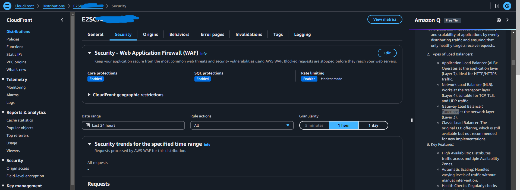
Task: Click the View metrics button
Action: [385, 19]
